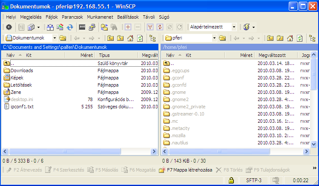Open the terminal console icon

pos(82,27)
